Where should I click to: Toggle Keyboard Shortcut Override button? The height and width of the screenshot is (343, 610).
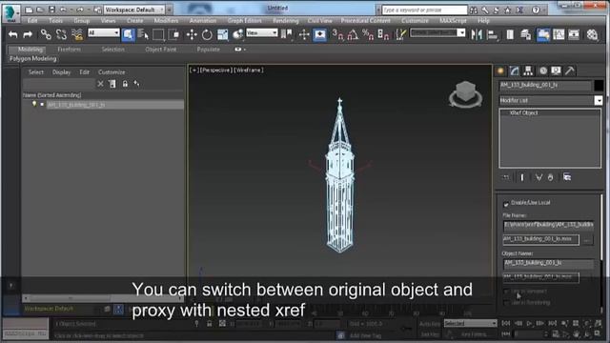(x=320, y=34)
